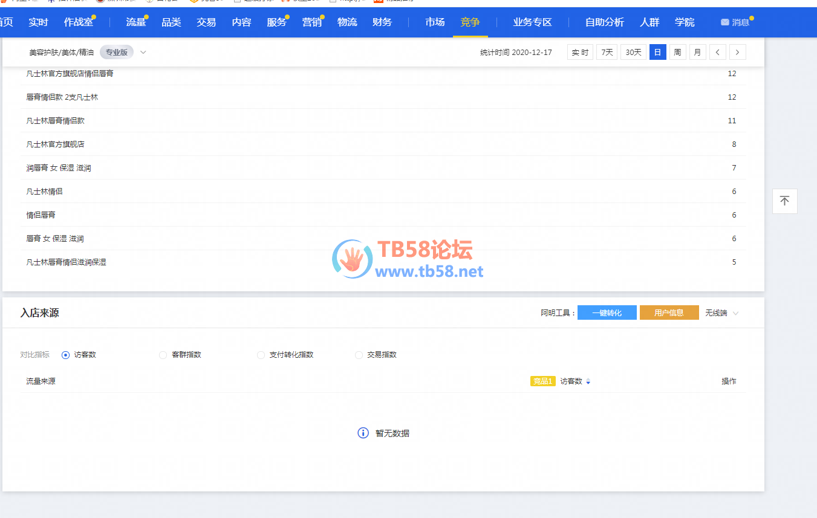The image size is (817, 518).
Task: Click keyword 凡士林唇膏情侣款
Action: [56, 121]
